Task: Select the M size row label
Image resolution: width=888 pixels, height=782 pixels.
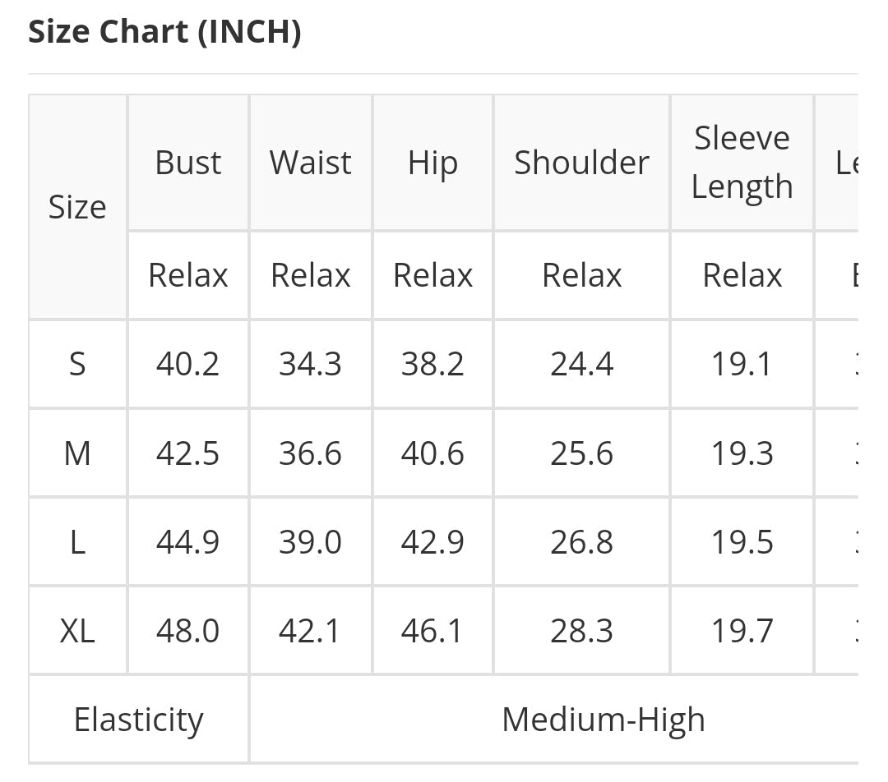Action: pyautogui.click(x=77, y=453)
